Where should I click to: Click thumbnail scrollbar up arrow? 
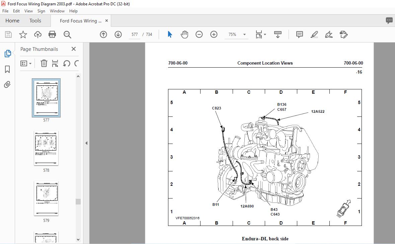pyautogui.click(x=78, y=76)
